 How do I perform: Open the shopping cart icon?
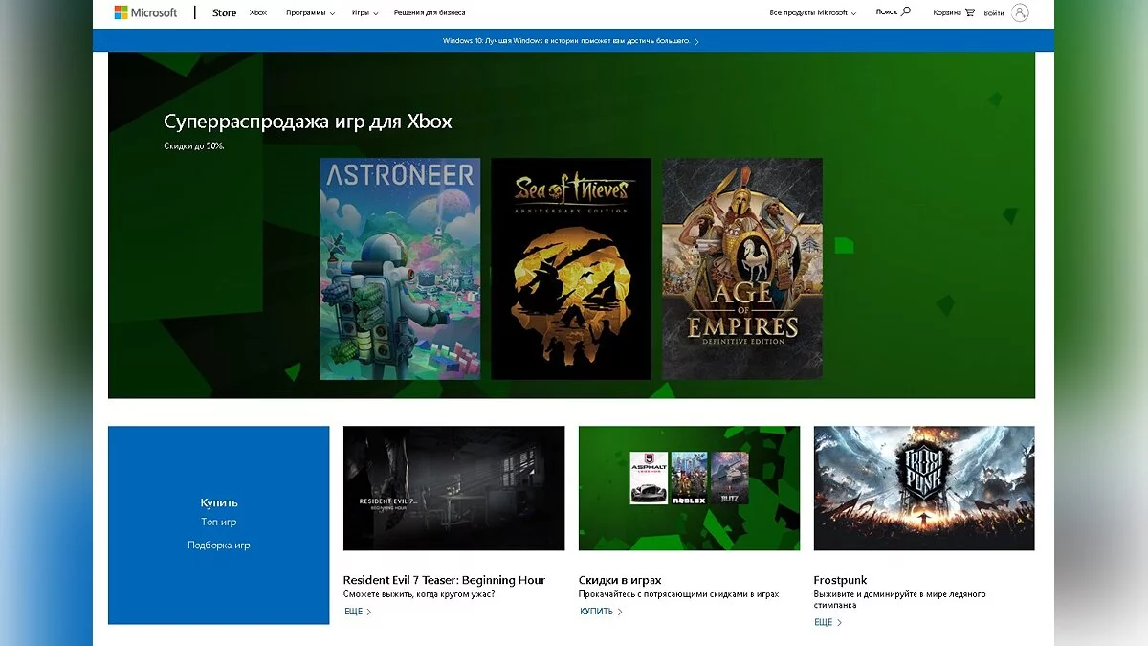[970, 12]
